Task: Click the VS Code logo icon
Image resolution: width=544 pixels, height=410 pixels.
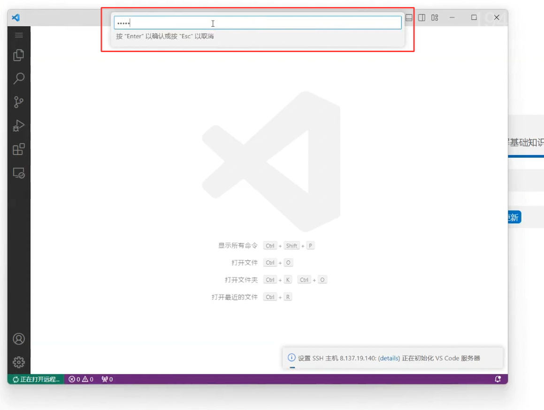Action: 15,17
